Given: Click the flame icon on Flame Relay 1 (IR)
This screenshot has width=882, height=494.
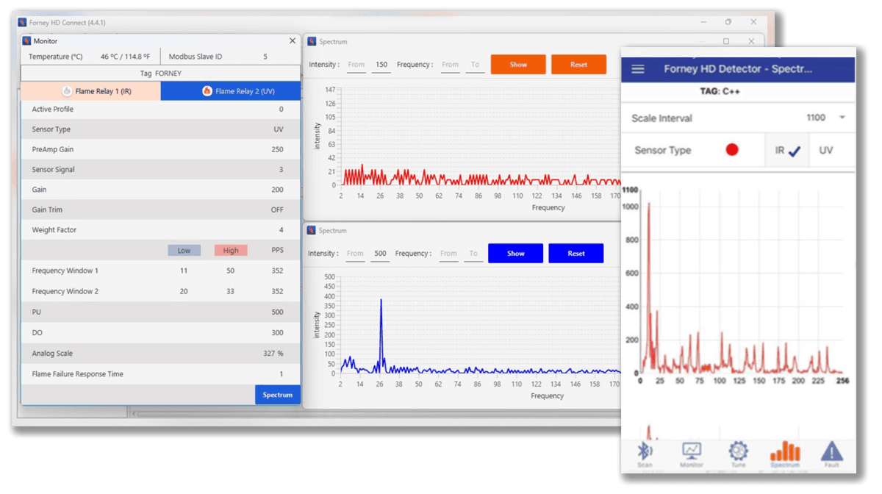Looking at the screenshot, I should (x=67, y=91).
